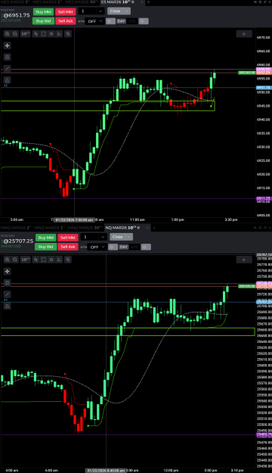Switch to the MES MAR26 2 tab
Image resolution: width=272 pixels, height=473 pixels.
tap(15, 2)
